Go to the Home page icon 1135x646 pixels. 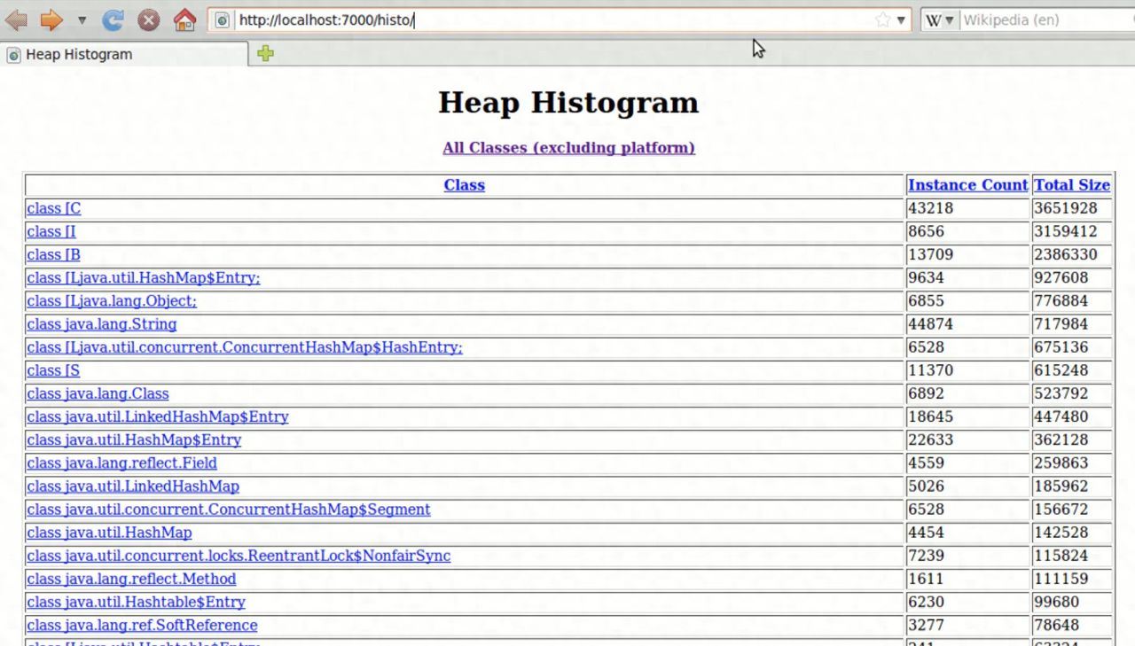[184, 19]
